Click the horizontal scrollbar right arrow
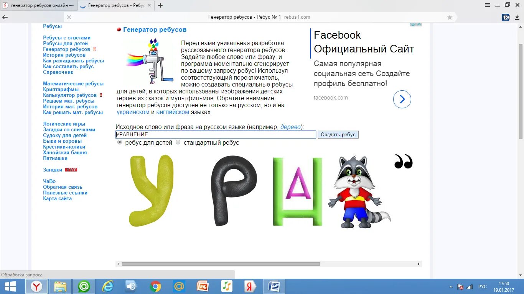This screenshot has width=524, height=294. [419, 264]
